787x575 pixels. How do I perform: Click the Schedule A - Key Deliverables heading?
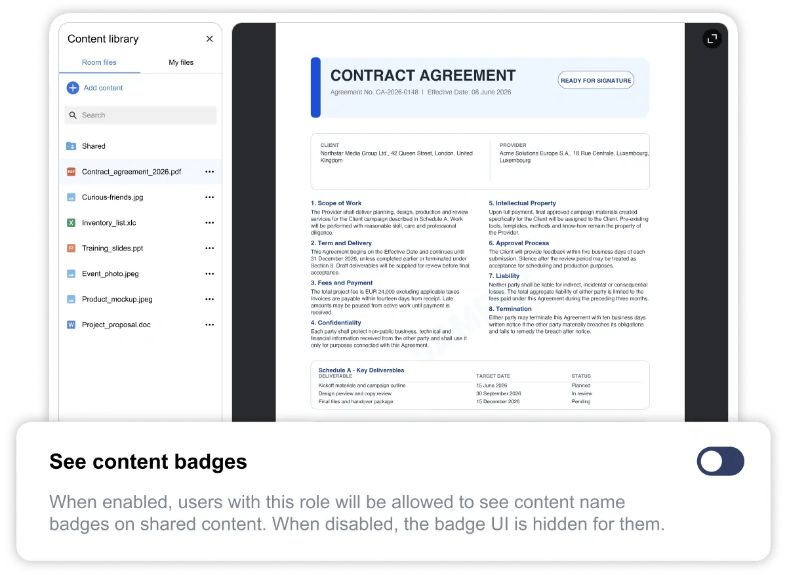coord(361,370)
